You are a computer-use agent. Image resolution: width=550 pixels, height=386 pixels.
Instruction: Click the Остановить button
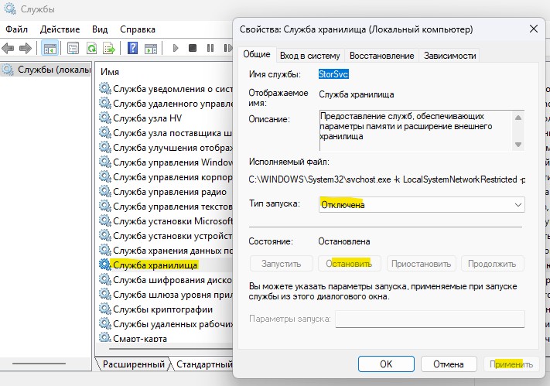(x=350, y=264)
